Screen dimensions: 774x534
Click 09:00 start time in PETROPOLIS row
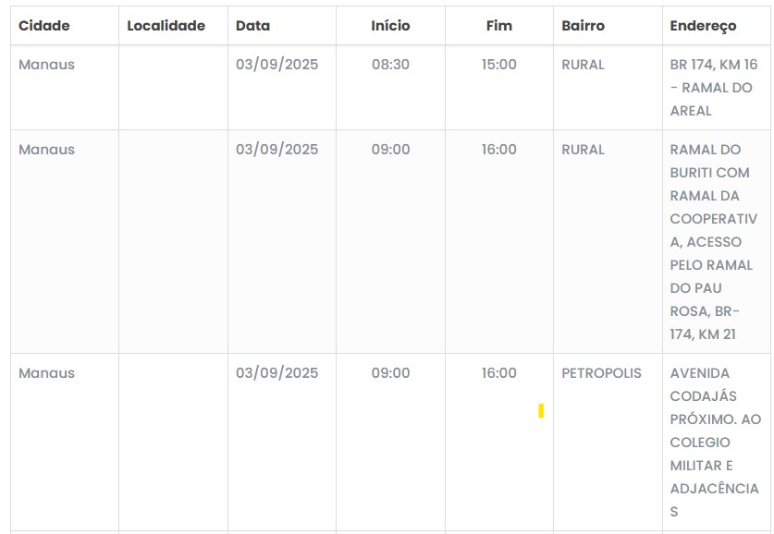pyautogui.click(x=390, y=373)
